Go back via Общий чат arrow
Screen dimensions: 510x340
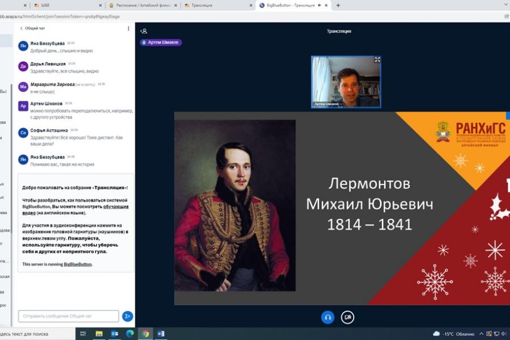click(x=32, y=28)
